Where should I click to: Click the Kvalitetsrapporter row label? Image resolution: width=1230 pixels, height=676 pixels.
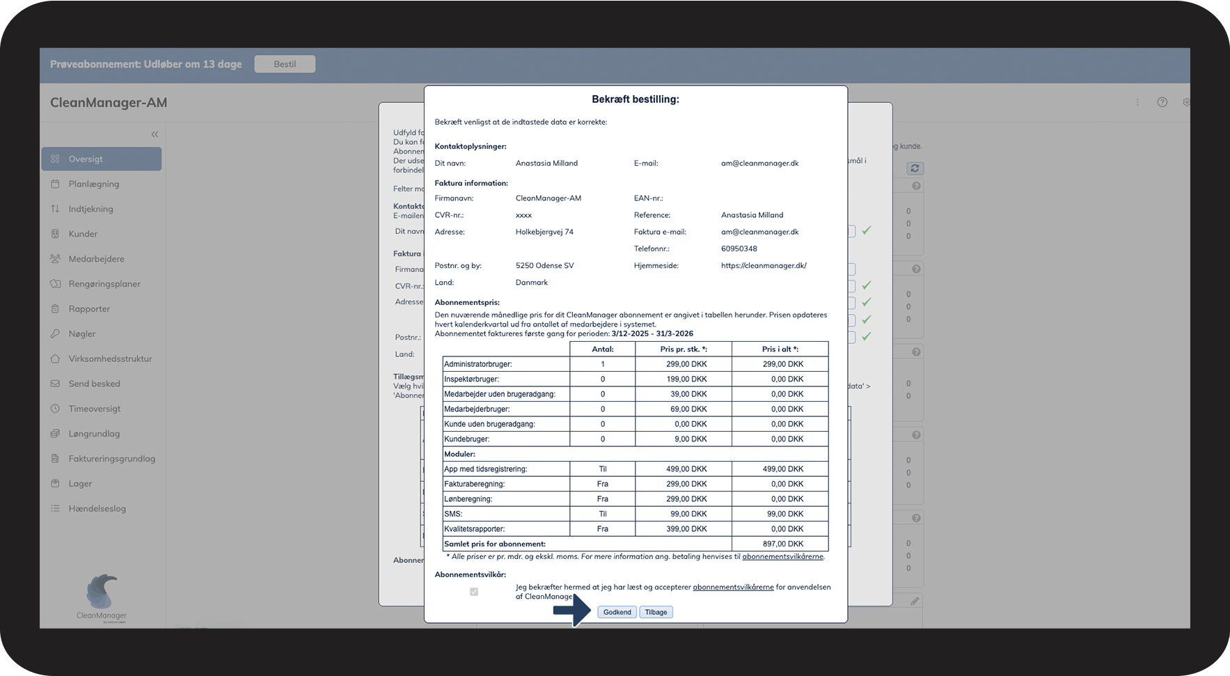point(475,529)
